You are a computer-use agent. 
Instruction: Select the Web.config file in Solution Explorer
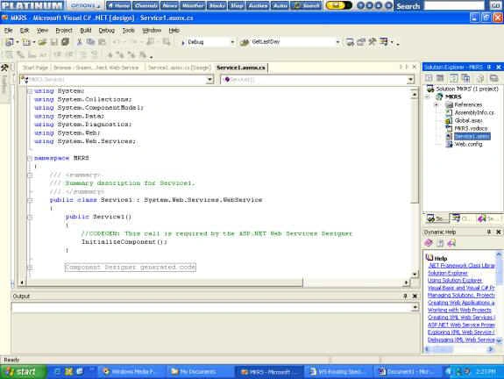[468, 145]
